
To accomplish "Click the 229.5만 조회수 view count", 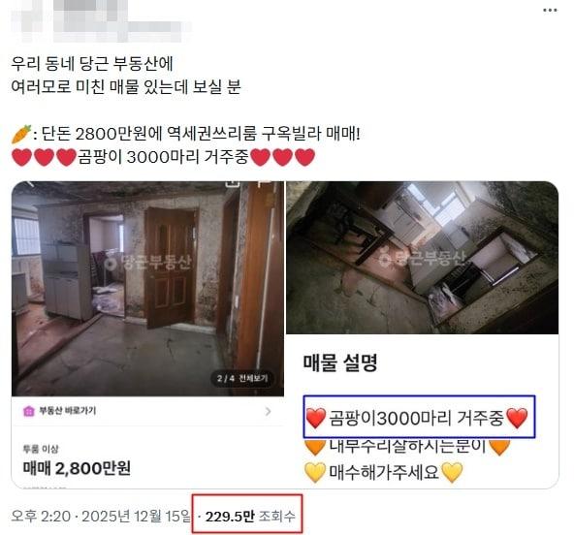I will [250, 517].
